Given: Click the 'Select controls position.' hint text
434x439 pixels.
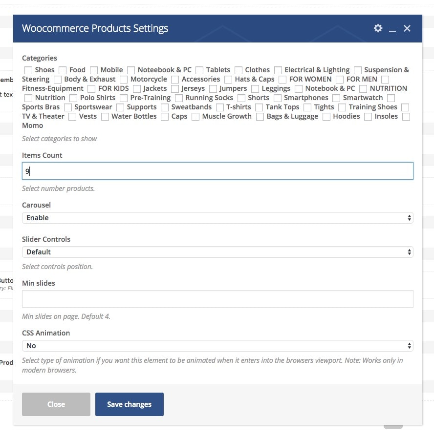Looking at the screenshot, I should point(57,267).
